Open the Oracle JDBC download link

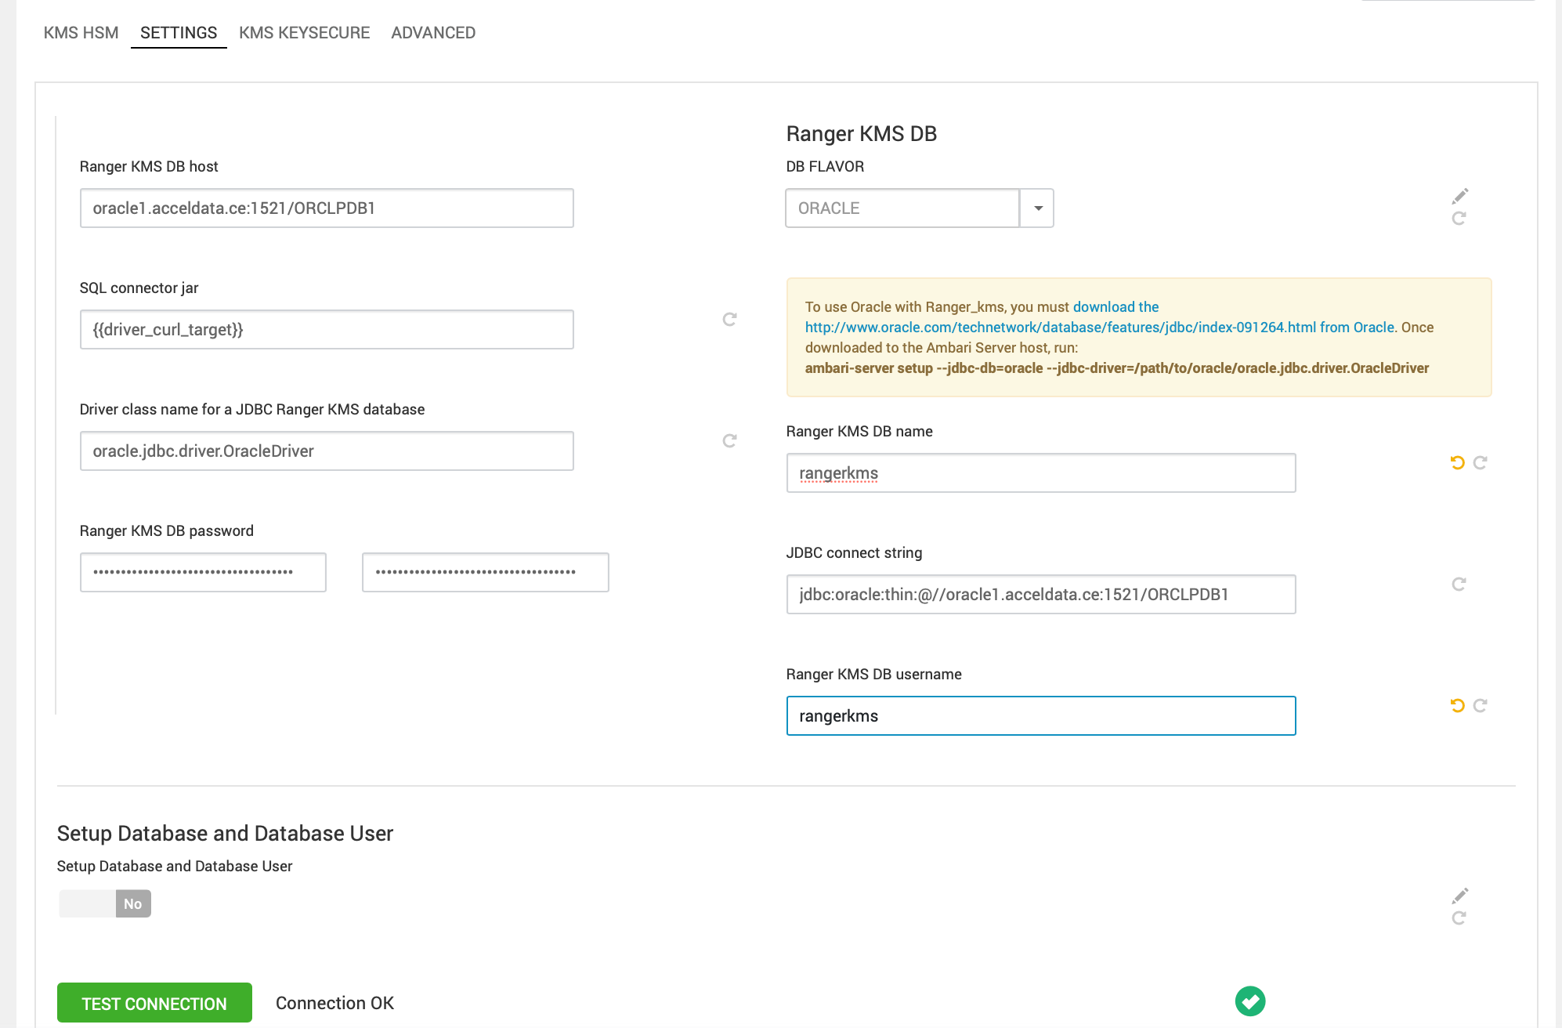click(x=1060, y=328)
